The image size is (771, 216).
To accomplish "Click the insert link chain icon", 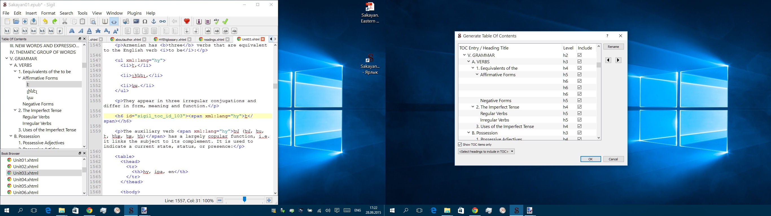I will [x=163, y=22].
